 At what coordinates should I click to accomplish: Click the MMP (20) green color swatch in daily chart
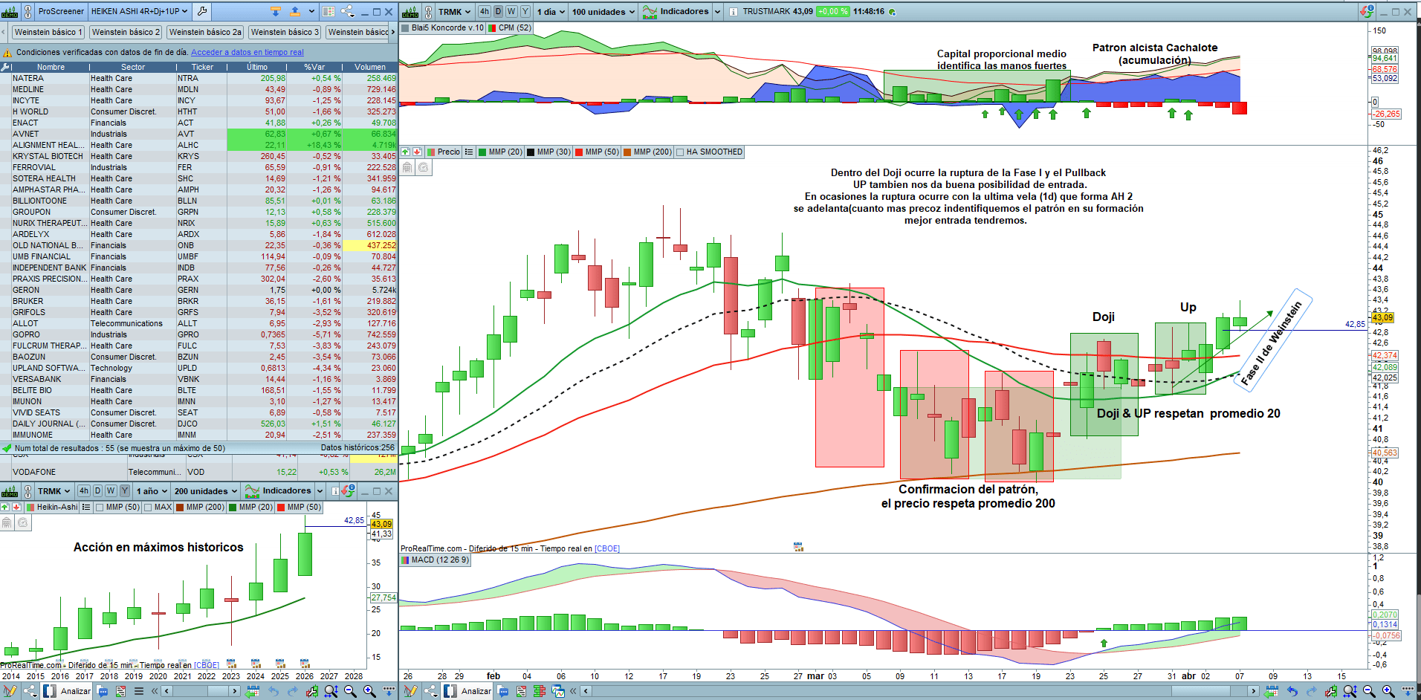(x=482, y=152)
